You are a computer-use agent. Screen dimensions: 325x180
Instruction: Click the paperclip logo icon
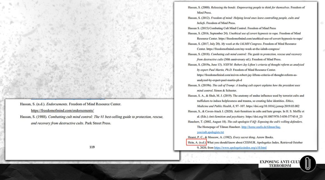308,164
